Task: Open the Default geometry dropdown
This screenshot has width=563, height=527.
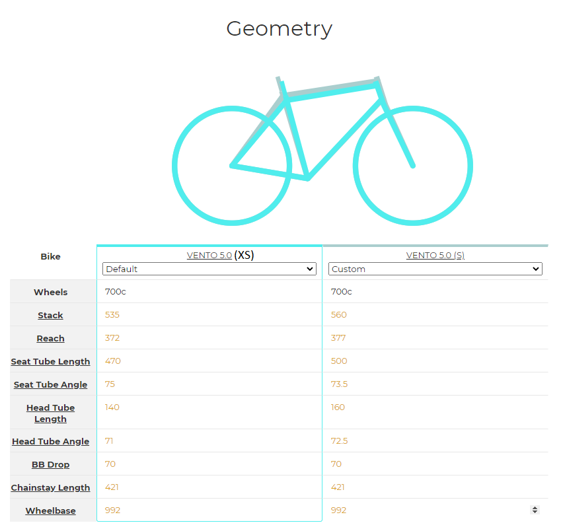Action: (209, 269)
